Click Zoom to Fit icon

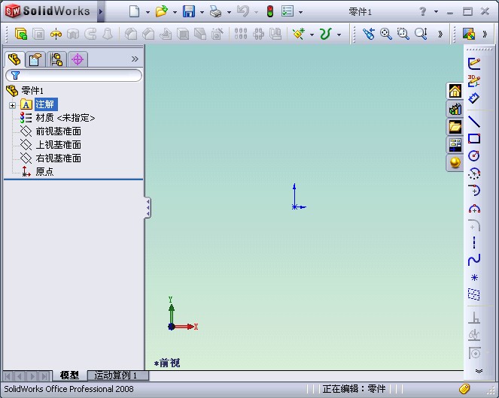pos(385,33)
